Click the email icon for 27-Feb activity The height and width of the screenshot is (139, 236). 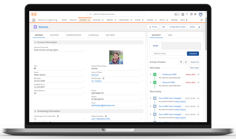pyautogui.click(x=155, y=98)
